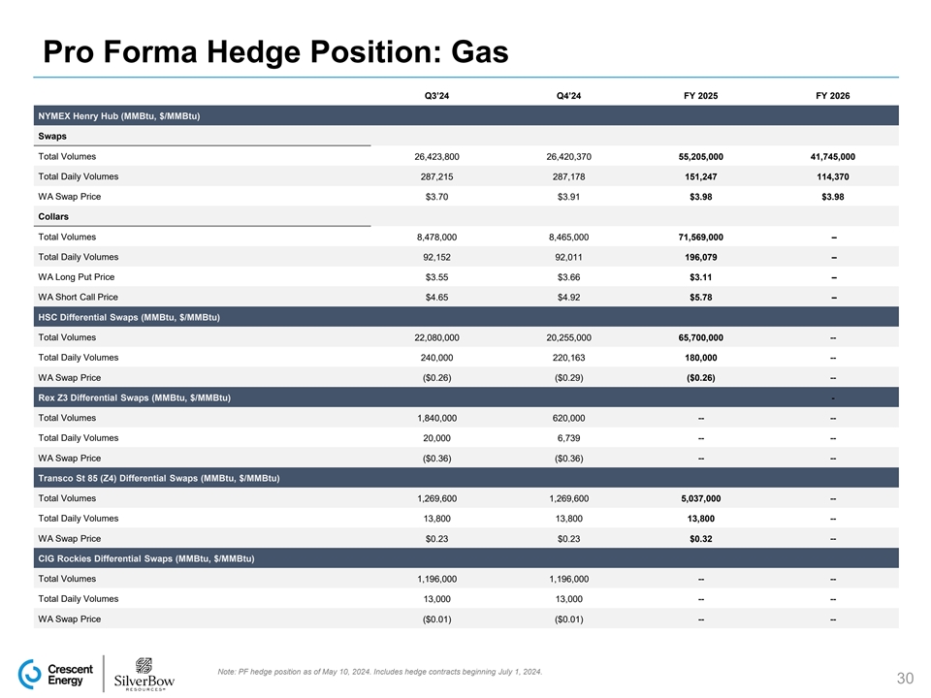Viewport: 931px width, 698px height.
Task: Select the FY 2026 column header
Action: click(833, 95)
